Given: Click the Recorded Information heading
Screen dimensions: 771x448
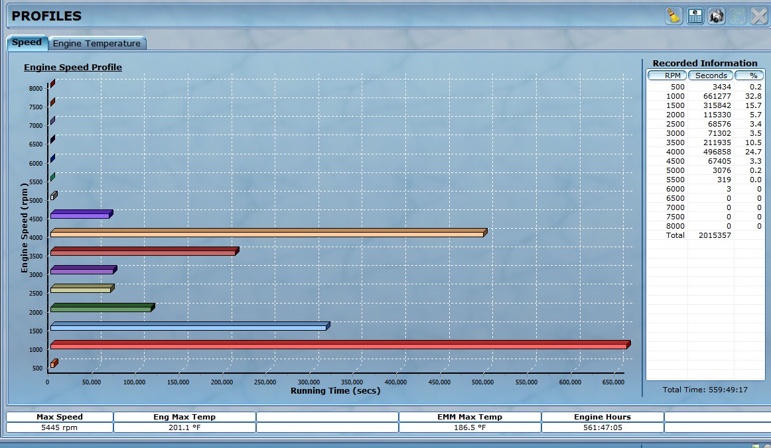Looking at the screenshot, I should tap(705, 64).
